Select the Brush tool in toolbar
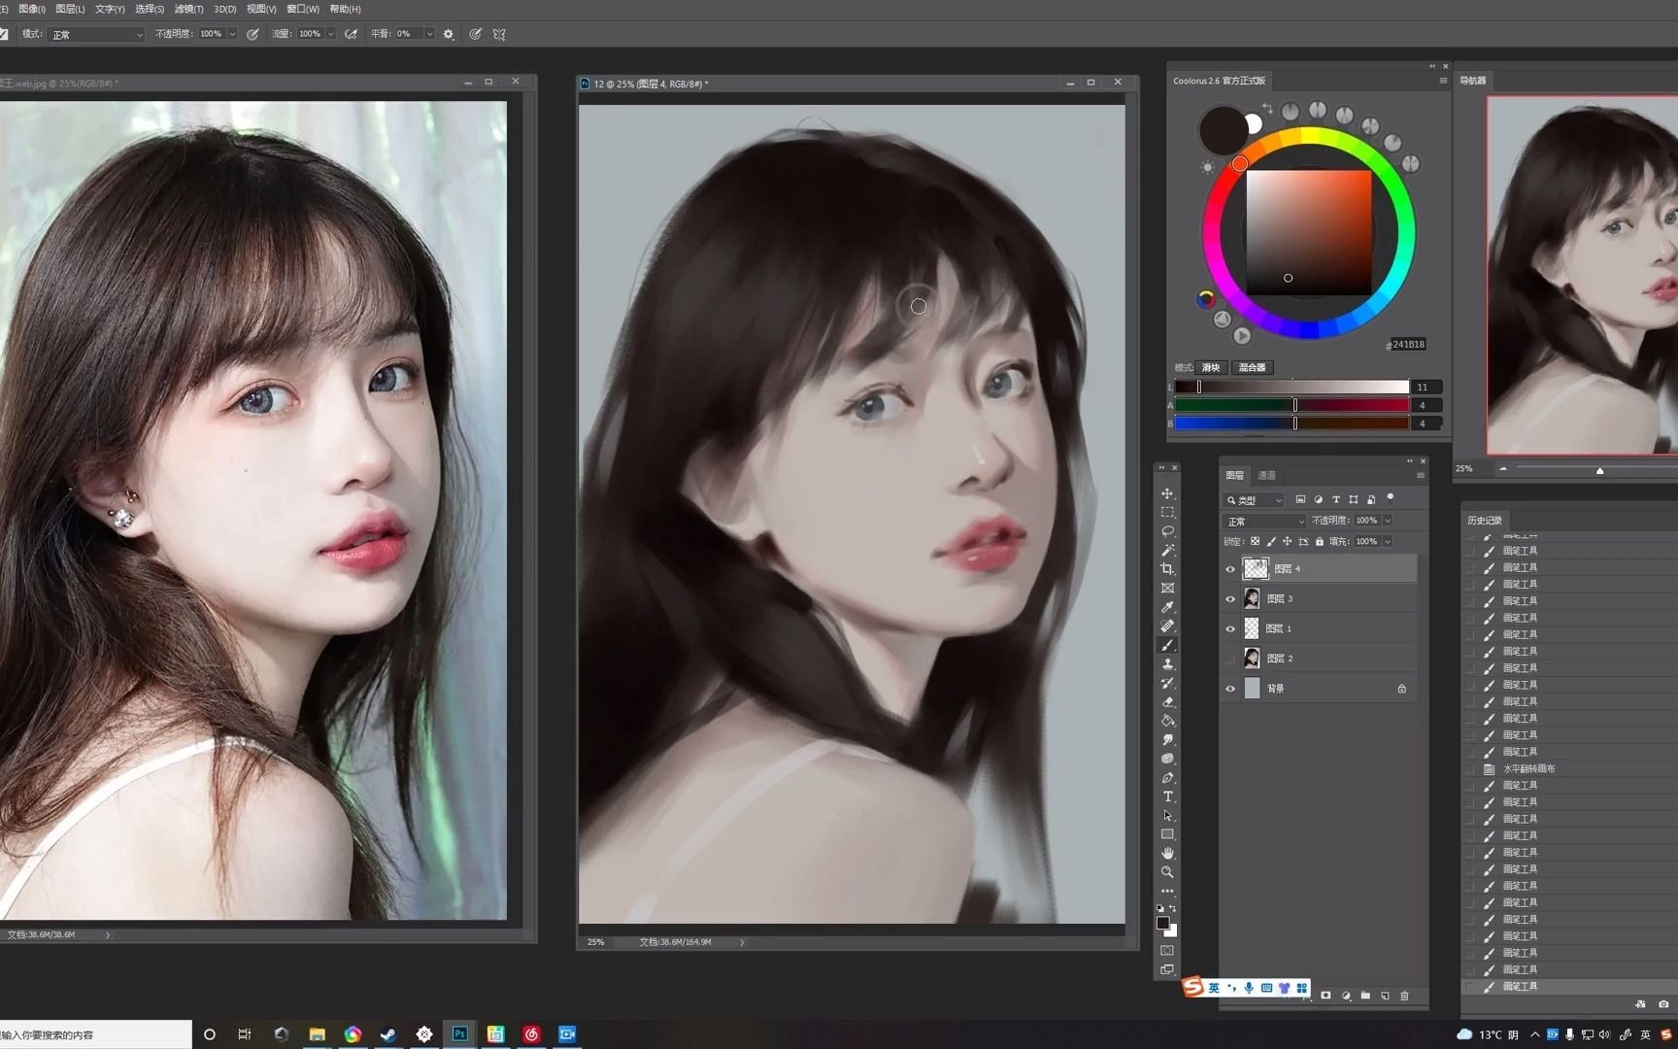The width and height of the screenshot is (1678, 1049). tap(1167, 645)
